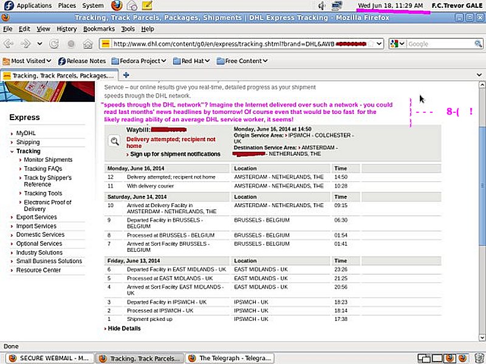Open the Tools menu
486x364 pixels.
point(128,29)
